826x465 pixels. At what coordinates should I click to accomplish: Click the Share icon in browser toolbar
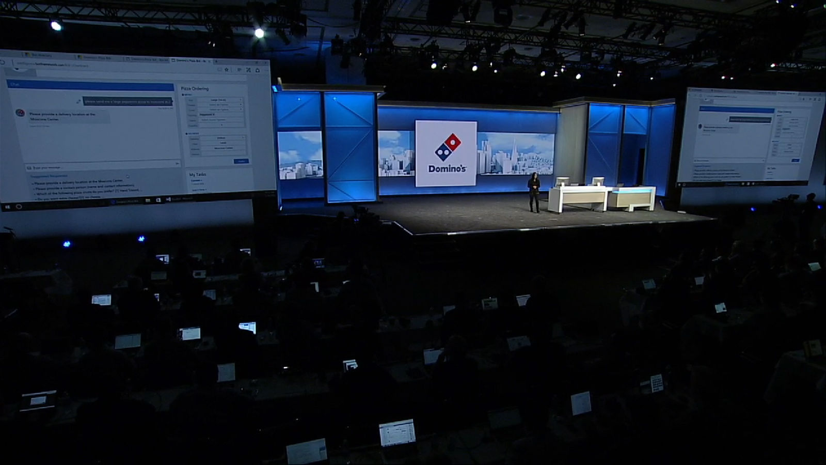(258, 70)
